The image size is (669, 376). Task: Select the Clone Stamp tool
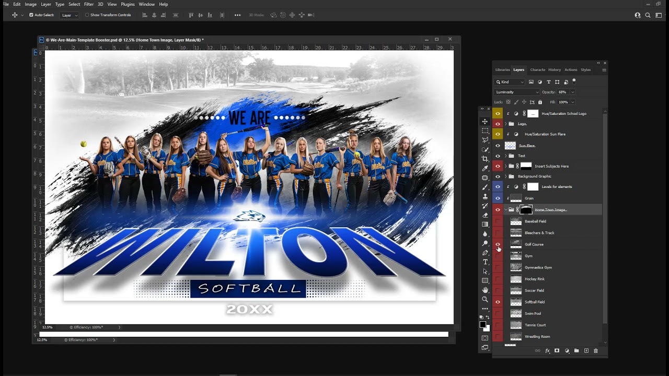pos(485,196)
